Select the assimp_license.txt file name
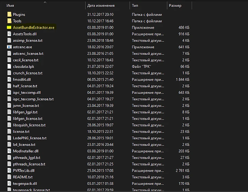 (x=28, y=40)
